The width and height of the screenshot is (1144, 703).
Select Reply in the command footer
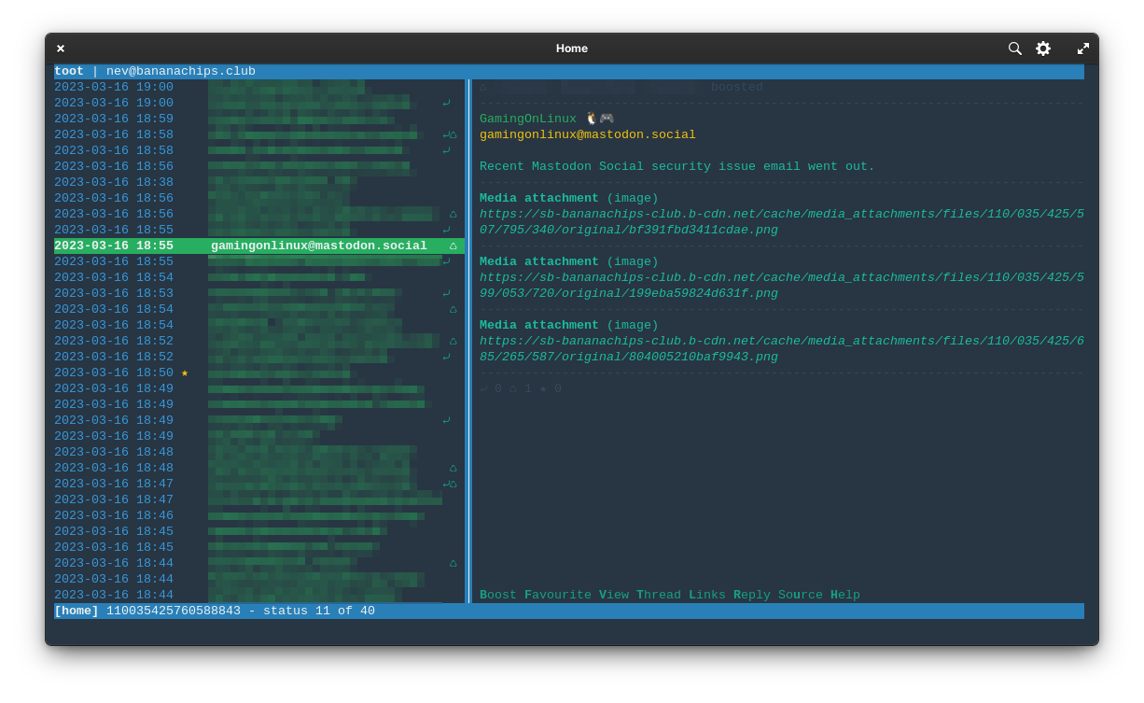(751, 596)
